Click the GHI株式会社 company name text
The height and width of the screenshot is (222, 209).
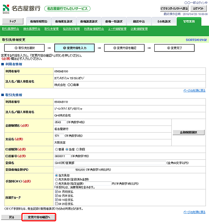(x=62, y=116)
